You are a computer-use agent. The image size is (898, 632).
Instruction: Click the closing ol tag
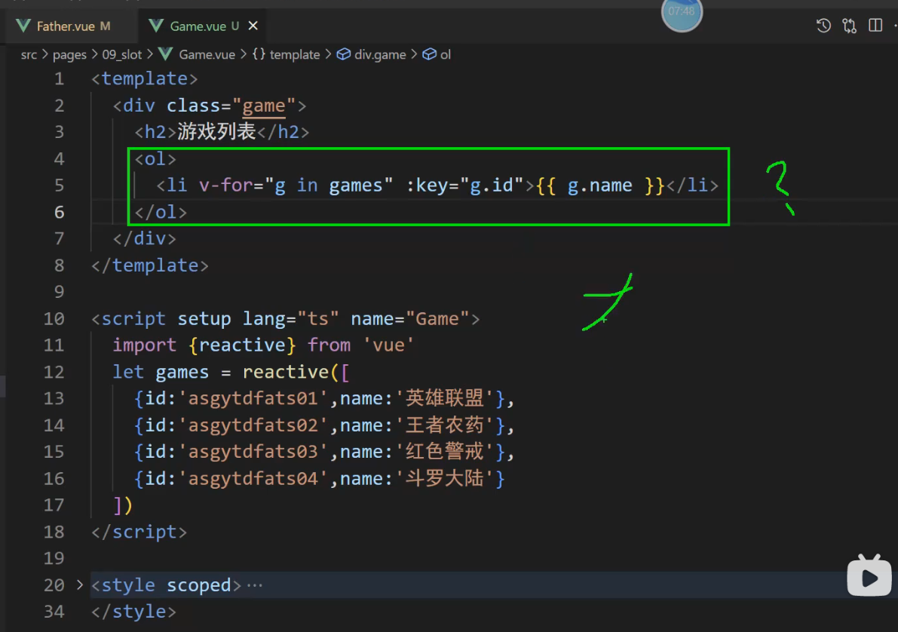(161, 212)
